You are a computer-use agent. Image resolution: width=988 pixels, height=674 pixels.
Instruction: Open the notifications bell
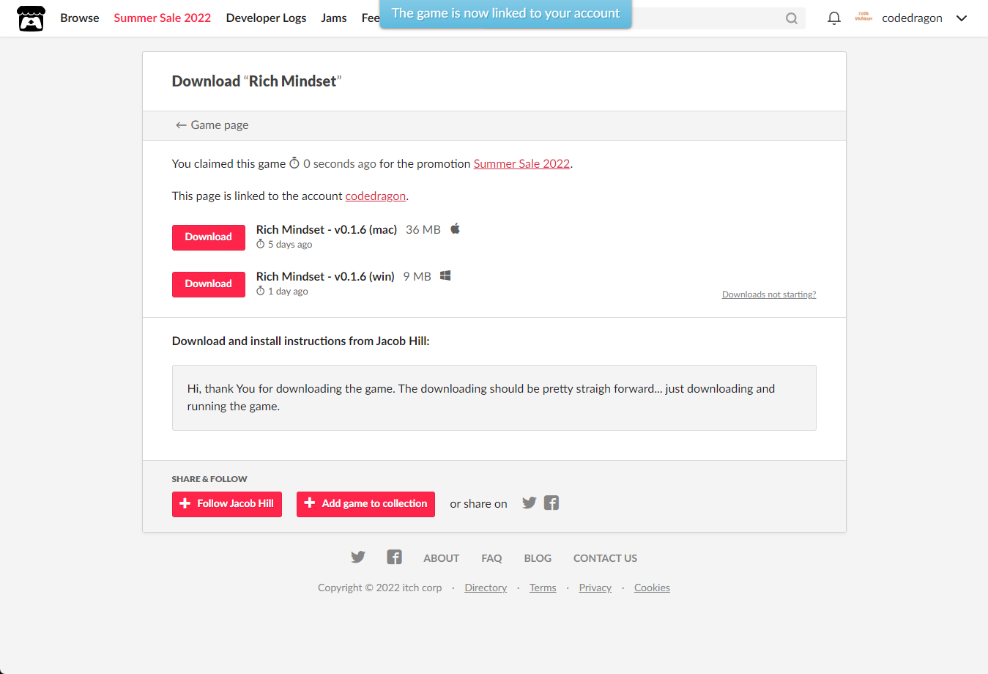pos(833,18)
